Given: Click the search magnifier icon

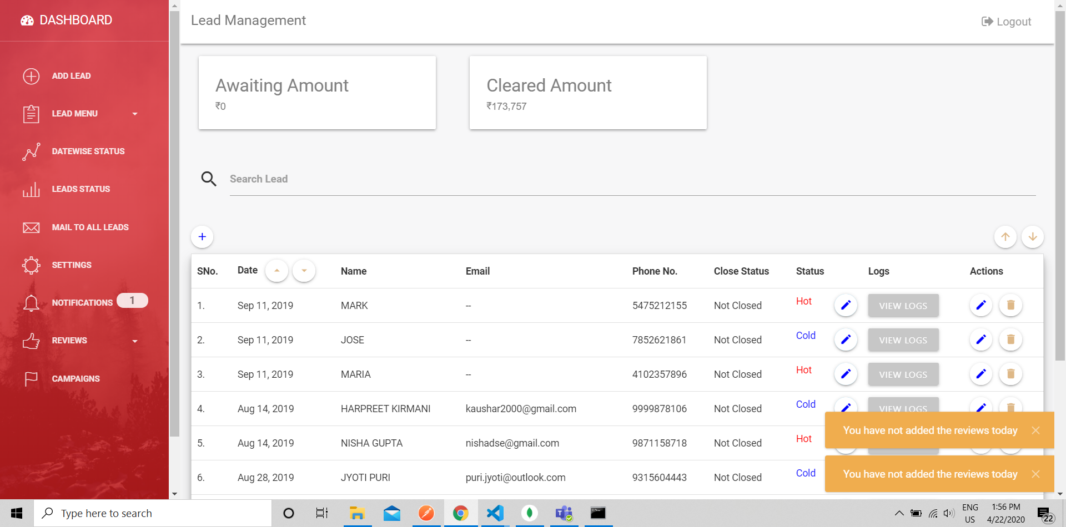Looking at the screenshot, I should click(x=209, y=179).
